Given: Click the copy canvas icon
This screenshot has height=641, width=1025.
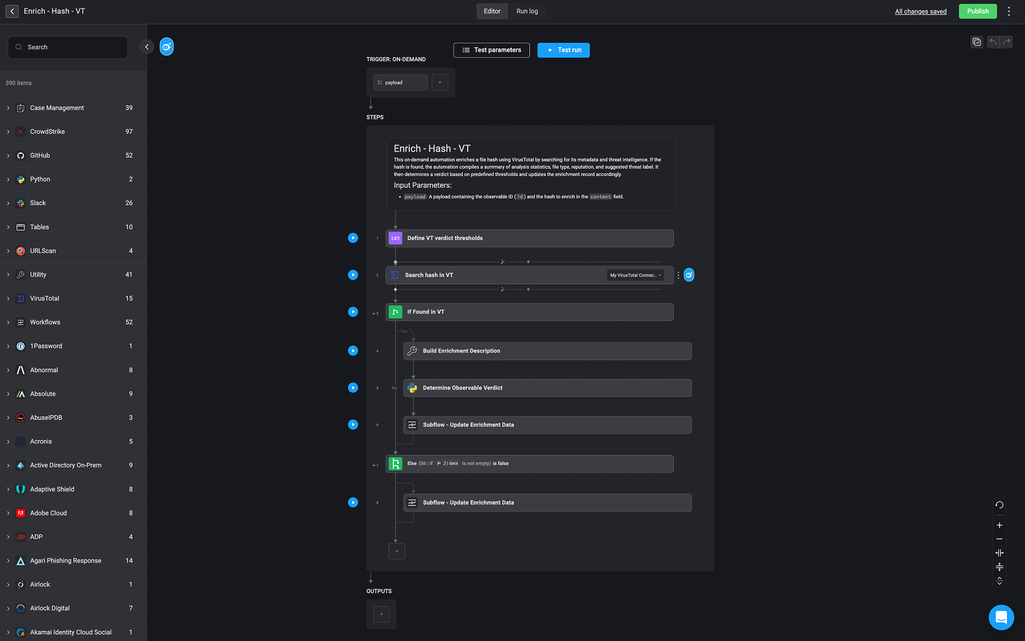Looking at the screenshot, I should (x=976, y=42).
